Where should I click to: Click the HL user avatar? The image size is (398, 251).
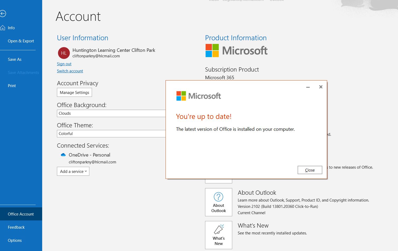pyautogui.click(x=64, y=53)
